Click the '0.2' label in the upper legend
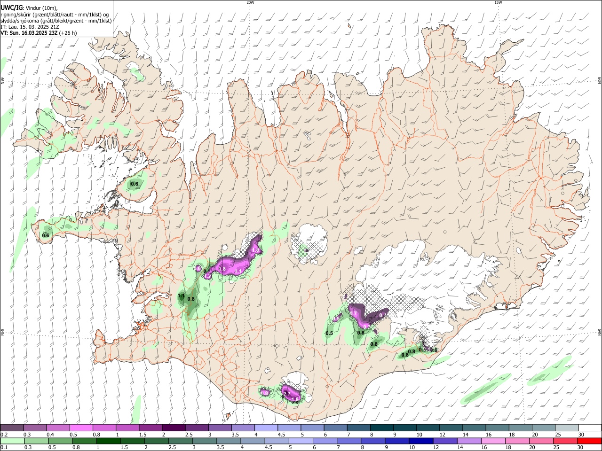 click(x=4, y=435)
